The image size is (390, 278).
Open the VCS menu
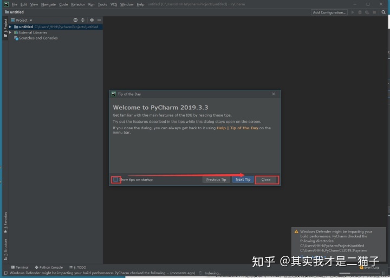[x=114, y=4]
